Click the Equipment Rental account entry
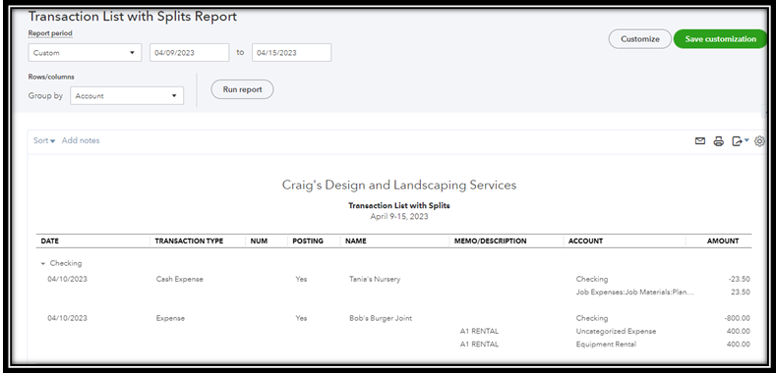 click(606, 345)
